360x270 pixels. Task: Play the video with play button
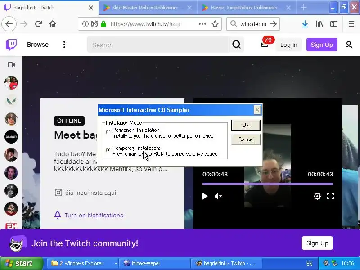point(205,196)
